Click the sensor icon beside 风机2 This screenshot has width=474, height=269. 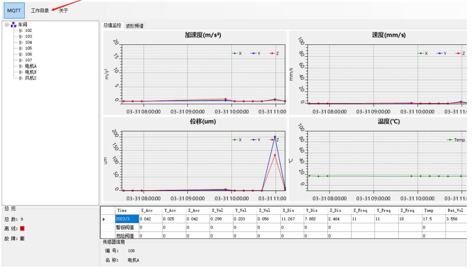click(x=20, y=78)
